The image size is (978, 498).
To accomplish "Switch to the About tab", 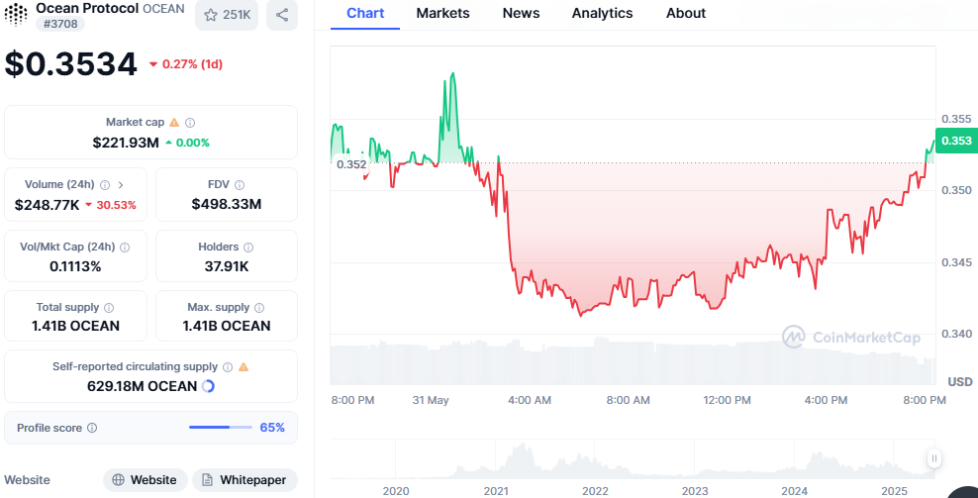I will [x=685, y=13].
